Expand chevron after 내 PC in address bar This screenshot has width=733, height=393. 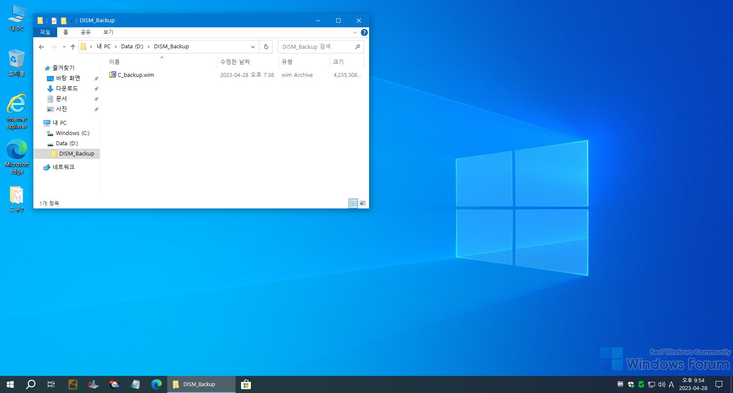click(116, 47)
